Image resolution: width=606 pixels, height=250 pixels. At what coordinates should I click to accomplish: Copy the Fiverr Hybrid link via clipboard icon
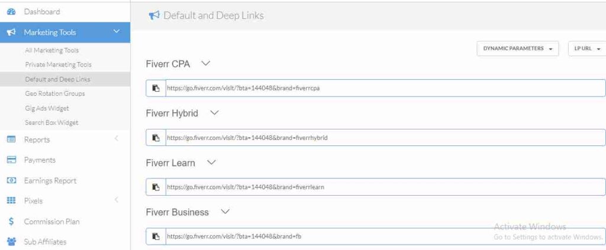pos(156,137)
